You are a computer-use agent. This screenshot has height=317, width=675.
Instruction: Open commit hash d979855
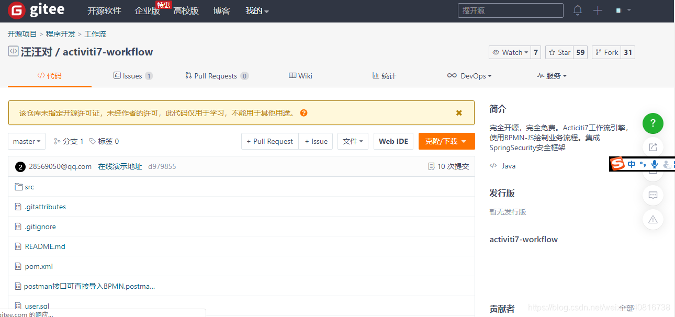162,166
